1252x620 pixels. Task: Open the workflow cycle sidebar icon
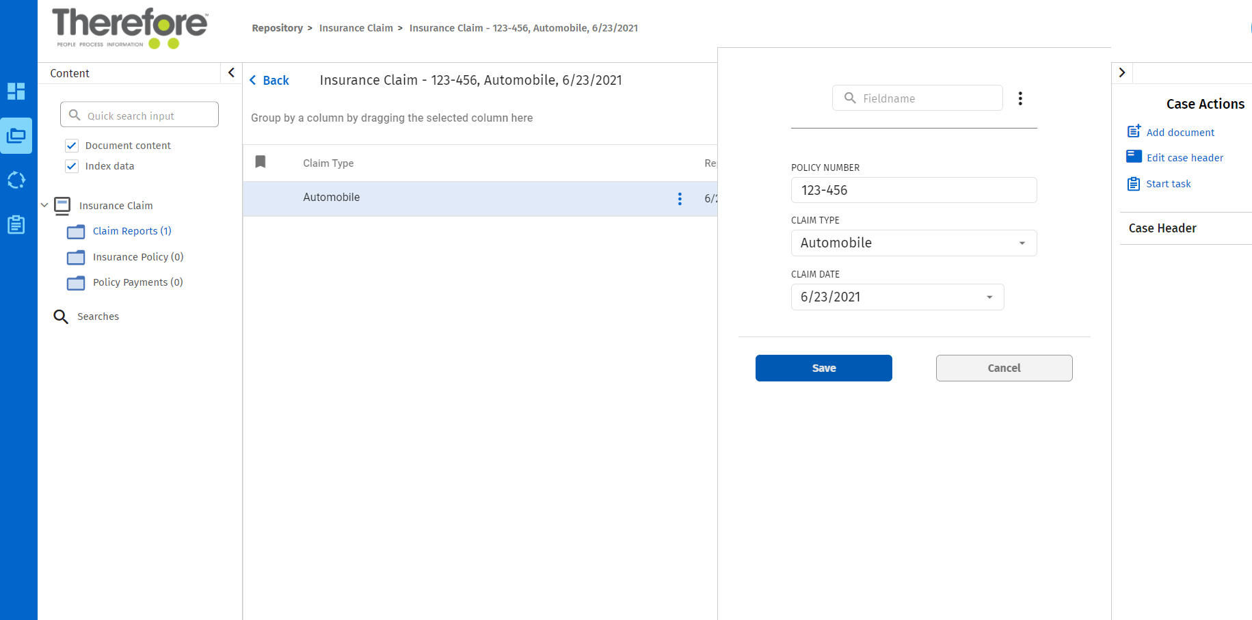pyautogui.click(x=16, y=180)
